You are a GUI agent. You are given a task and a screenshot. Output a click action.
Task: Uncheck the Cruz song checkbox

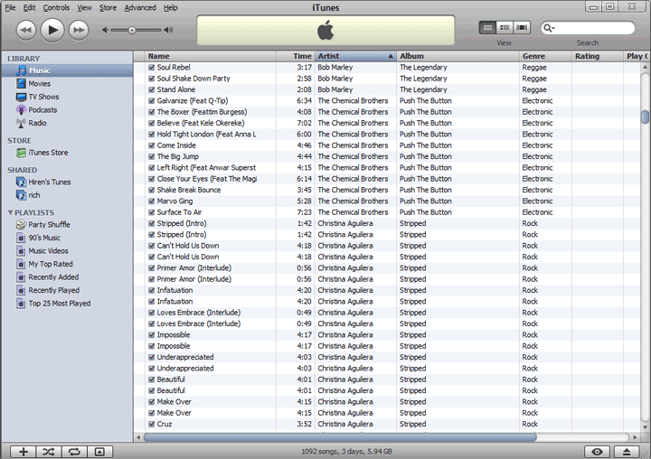[152, 424]
